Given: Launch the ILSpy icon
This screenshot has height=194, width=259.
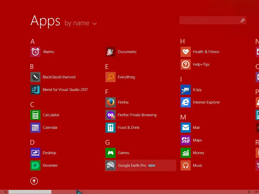Looking at the screenshot, I should pos(186,90).
